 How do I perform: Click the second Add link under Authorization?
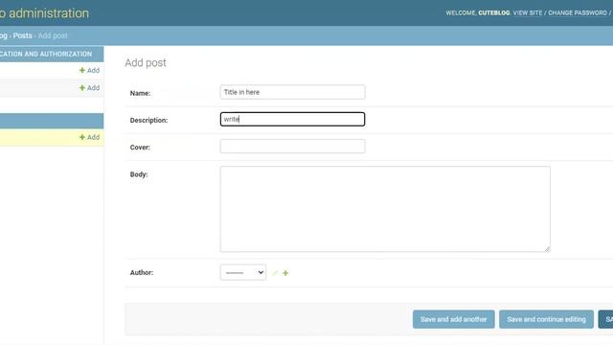pos(89,88)
